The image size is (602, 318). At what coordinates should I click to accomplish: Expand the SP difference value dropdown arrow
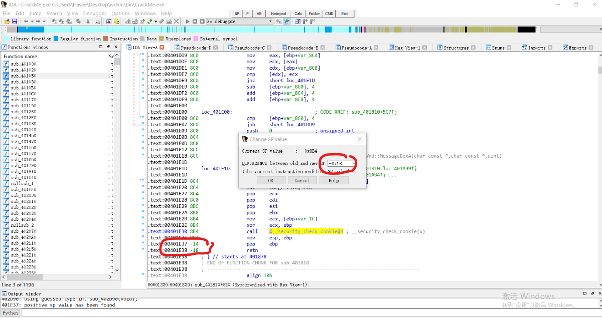coord(354,164)
